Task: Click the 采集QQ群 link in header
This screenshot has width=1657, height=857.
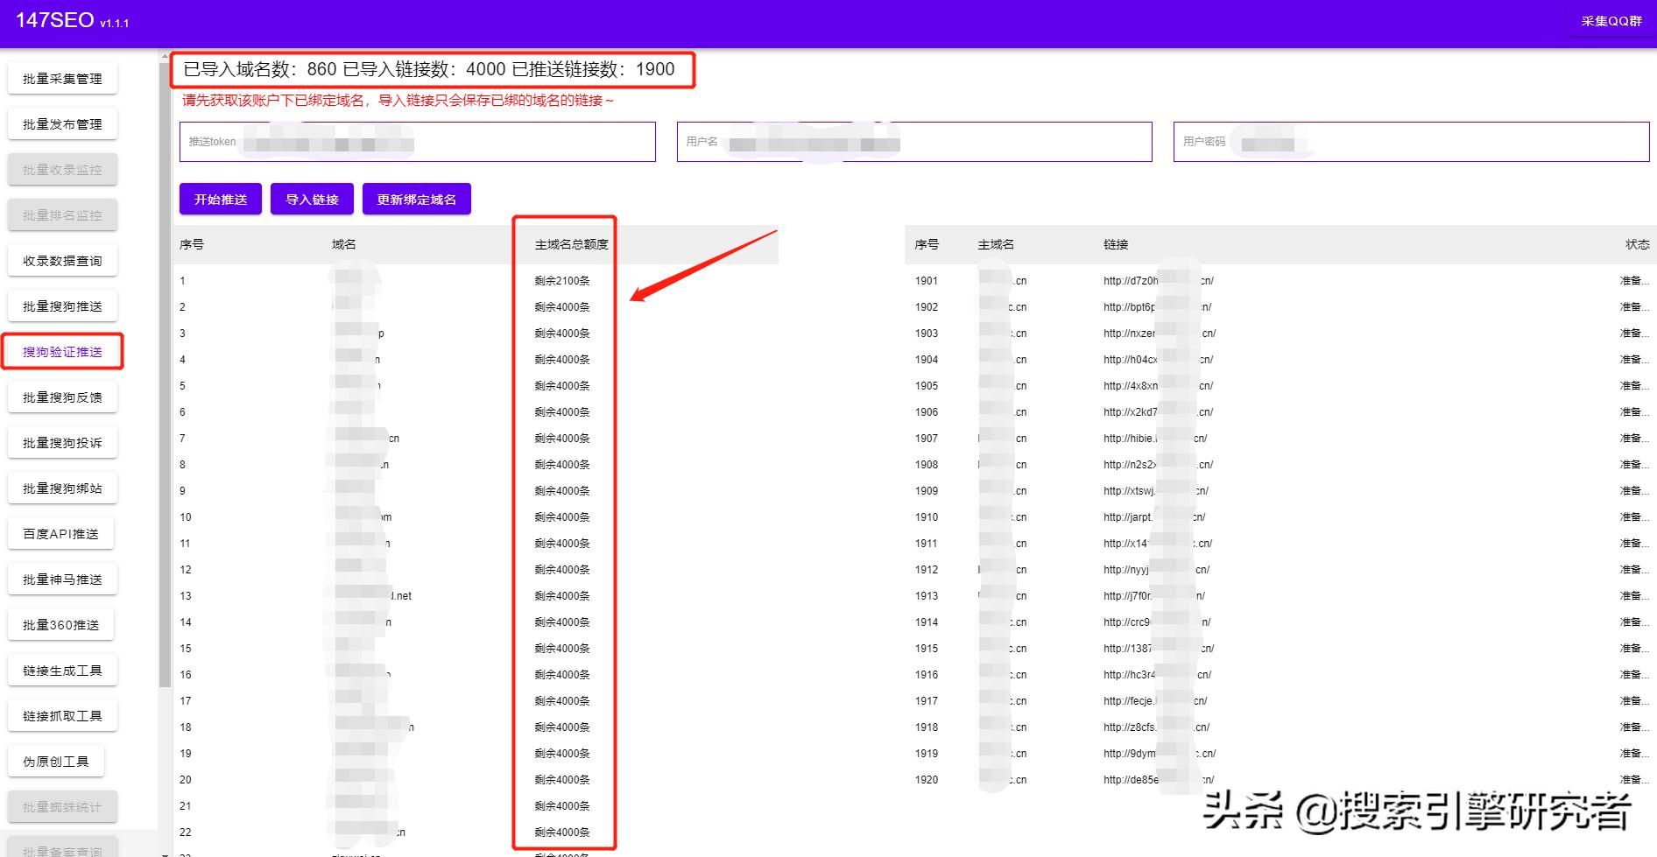Action: tap(1611, 21)
